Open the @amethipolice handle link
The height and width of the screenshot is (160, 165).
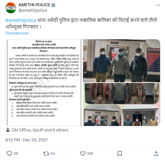click(x=33, y=10)
